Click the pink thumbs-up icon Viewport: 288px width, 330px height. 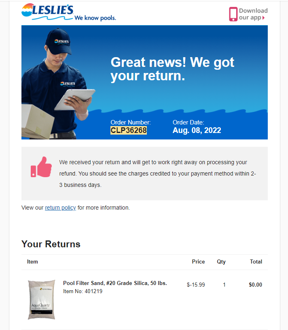pyautogui.click(x=41, y=167)
